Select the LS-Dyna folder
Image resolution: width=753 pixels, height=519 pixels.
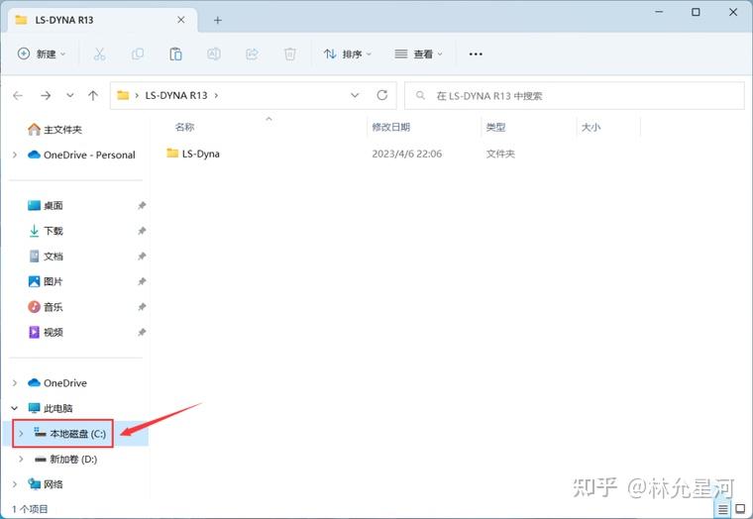coord(193,154)
